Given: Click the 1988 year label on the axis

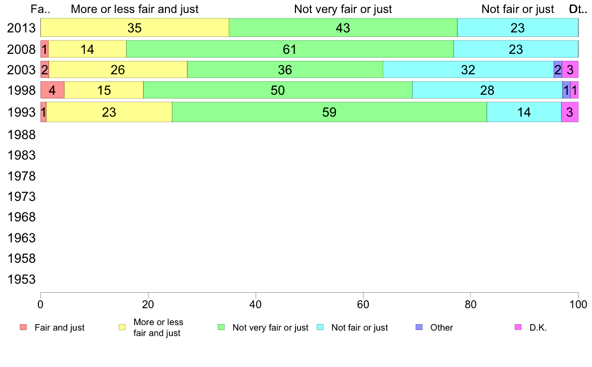Looking at the screenshot, I should 21,135.
